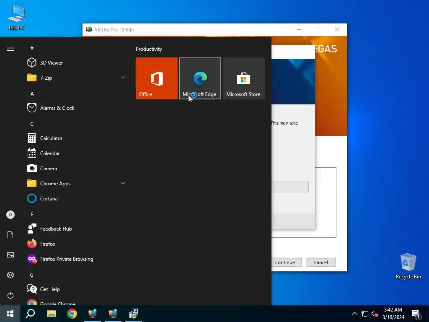Open Documents from Start sidebar
This screenshot has width=429, height=322.
pyautogui.click(x=10, y=235)
